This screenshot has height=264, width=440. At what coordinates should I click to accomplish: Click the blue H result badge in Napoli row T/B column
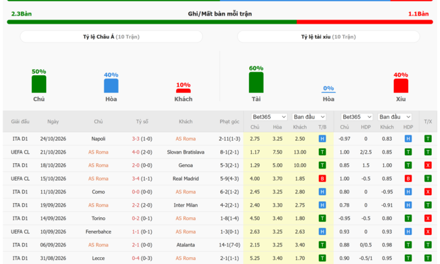click(322, 139)
